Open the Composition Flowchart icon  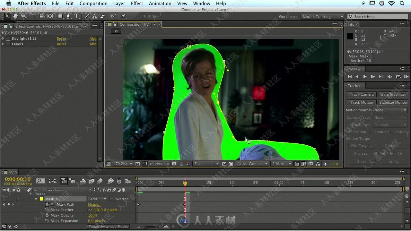pyautogui.click(x=318, y=164)
